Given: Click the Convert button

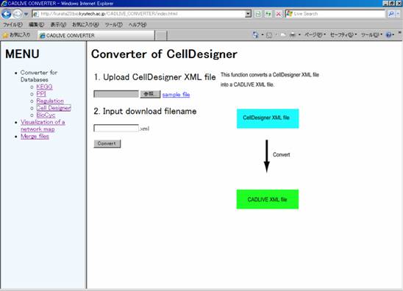Looking at the screenshot, I should pyautogui.click(x=107, y=143).
